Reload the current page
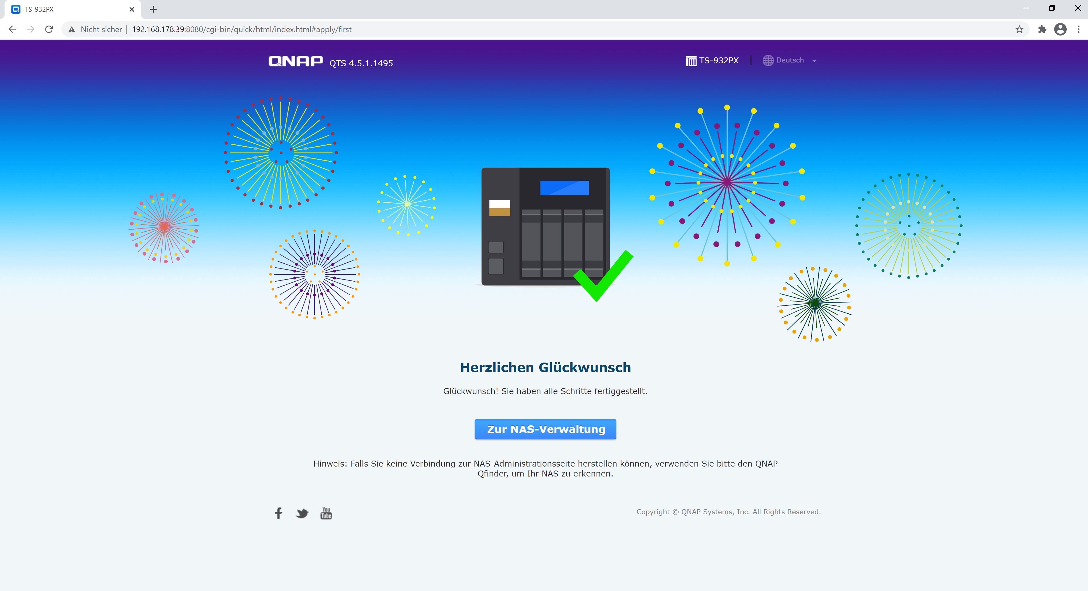Screen dimensions: 1088x591 point(49,29)
